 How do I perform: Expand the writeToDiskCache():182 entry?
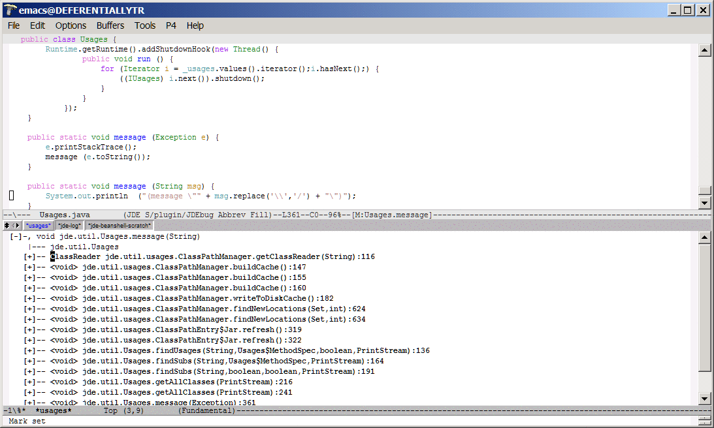click(29, 299)
